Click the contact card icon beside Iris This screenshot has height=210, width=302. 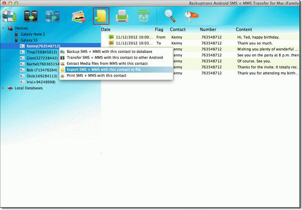coord(22,82)
